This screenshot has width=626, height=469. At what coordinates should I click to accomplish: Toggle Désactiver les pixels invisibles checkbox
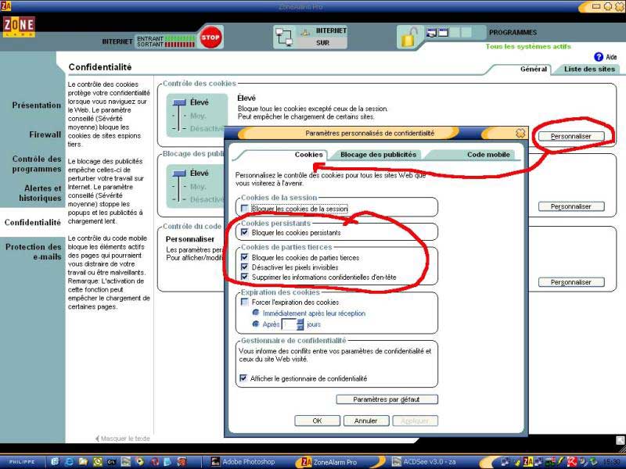click(x=246, y=267)
